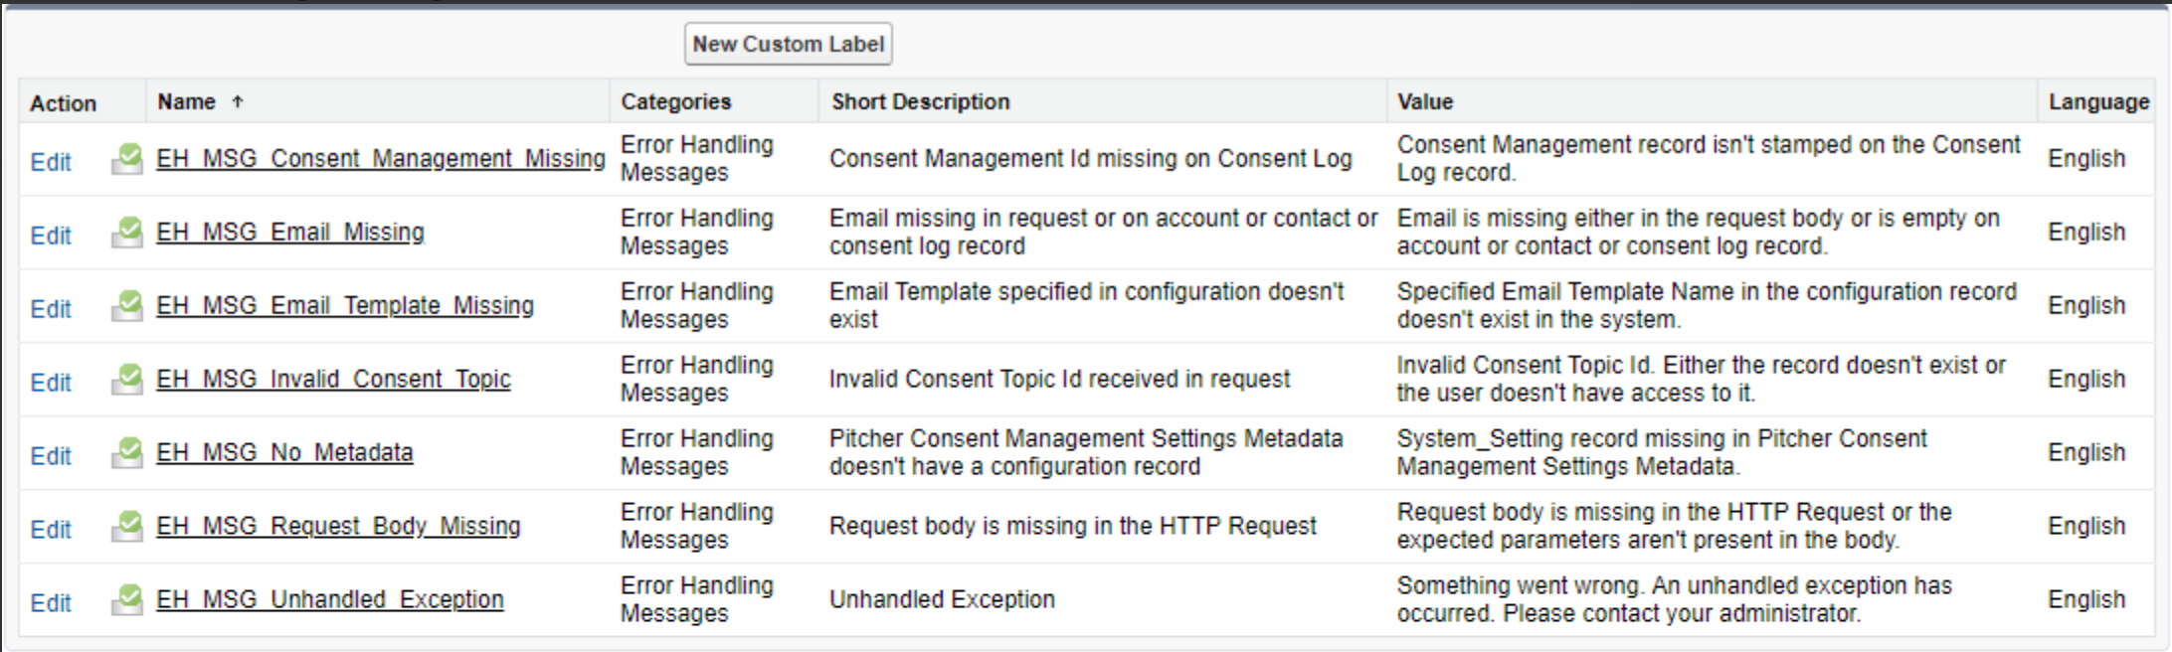Sort by the Categories column header

click(x=676, y=101)
